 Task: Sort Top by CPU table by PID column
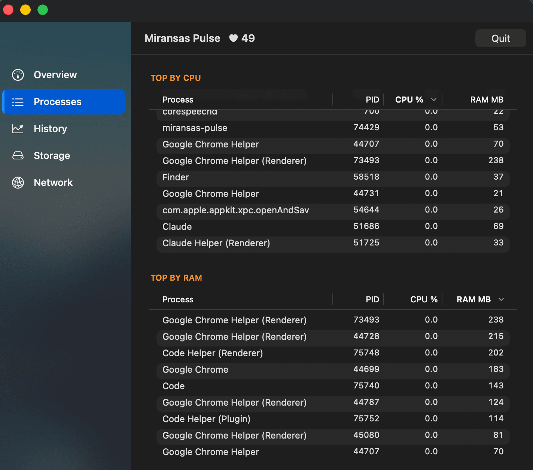tap(372, 100)
